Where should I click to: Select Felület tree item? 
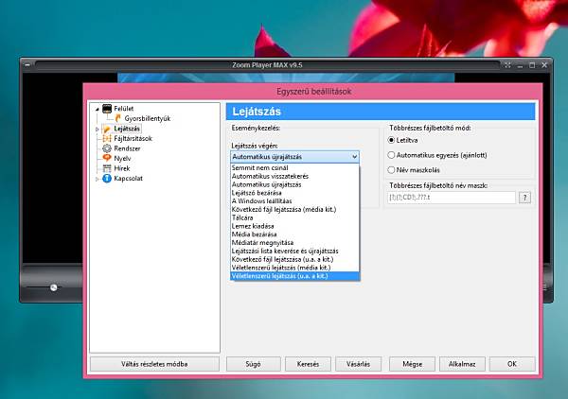pos(124,109)
